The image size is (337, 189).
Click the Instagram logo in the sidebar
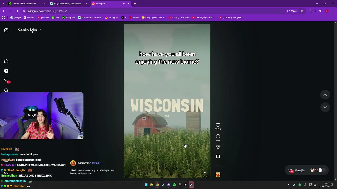(6, 30)
